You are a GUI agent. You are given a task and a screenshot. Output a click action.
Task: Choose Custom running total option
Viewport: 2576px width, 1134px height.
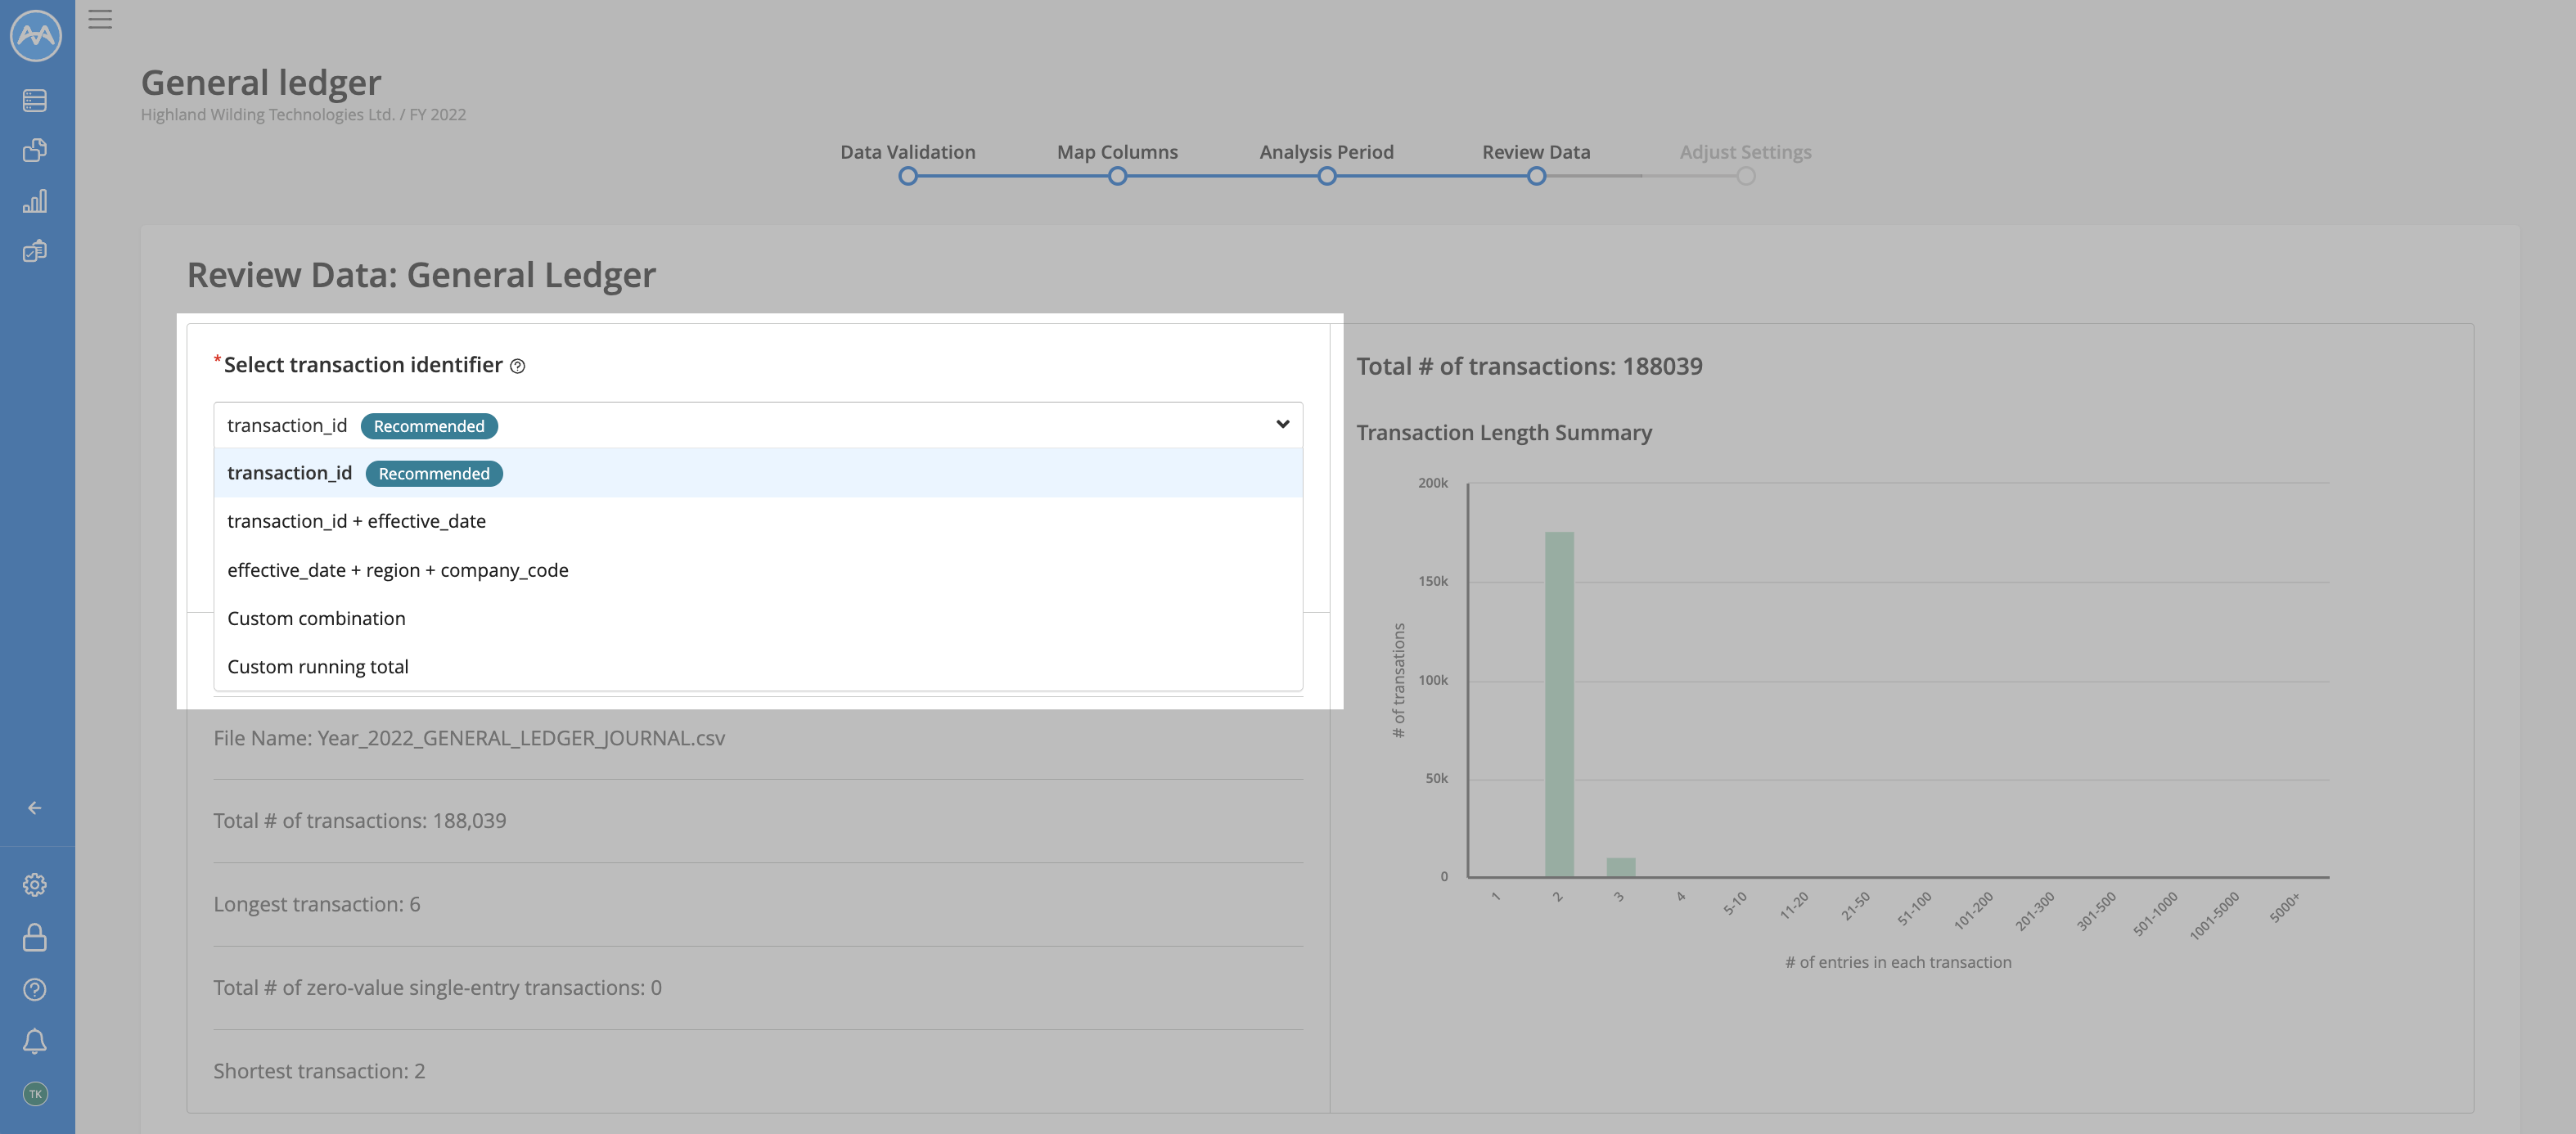click(758, 666)
